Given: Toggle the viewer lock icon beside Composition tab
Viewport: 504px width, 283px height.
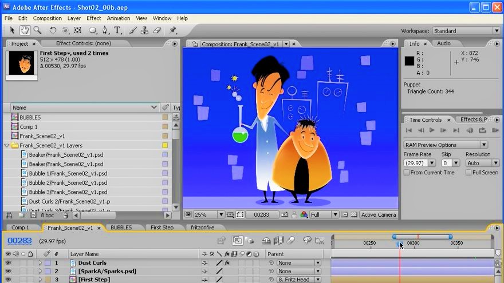Looking at the screenshot, I should pos(195,44).
